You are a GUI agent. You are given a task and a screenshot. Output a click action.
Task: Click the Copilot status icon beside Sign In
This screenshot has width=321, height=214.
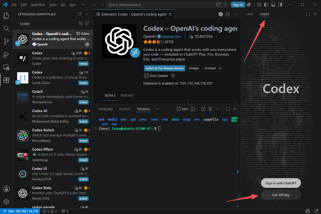click(249, 5)
